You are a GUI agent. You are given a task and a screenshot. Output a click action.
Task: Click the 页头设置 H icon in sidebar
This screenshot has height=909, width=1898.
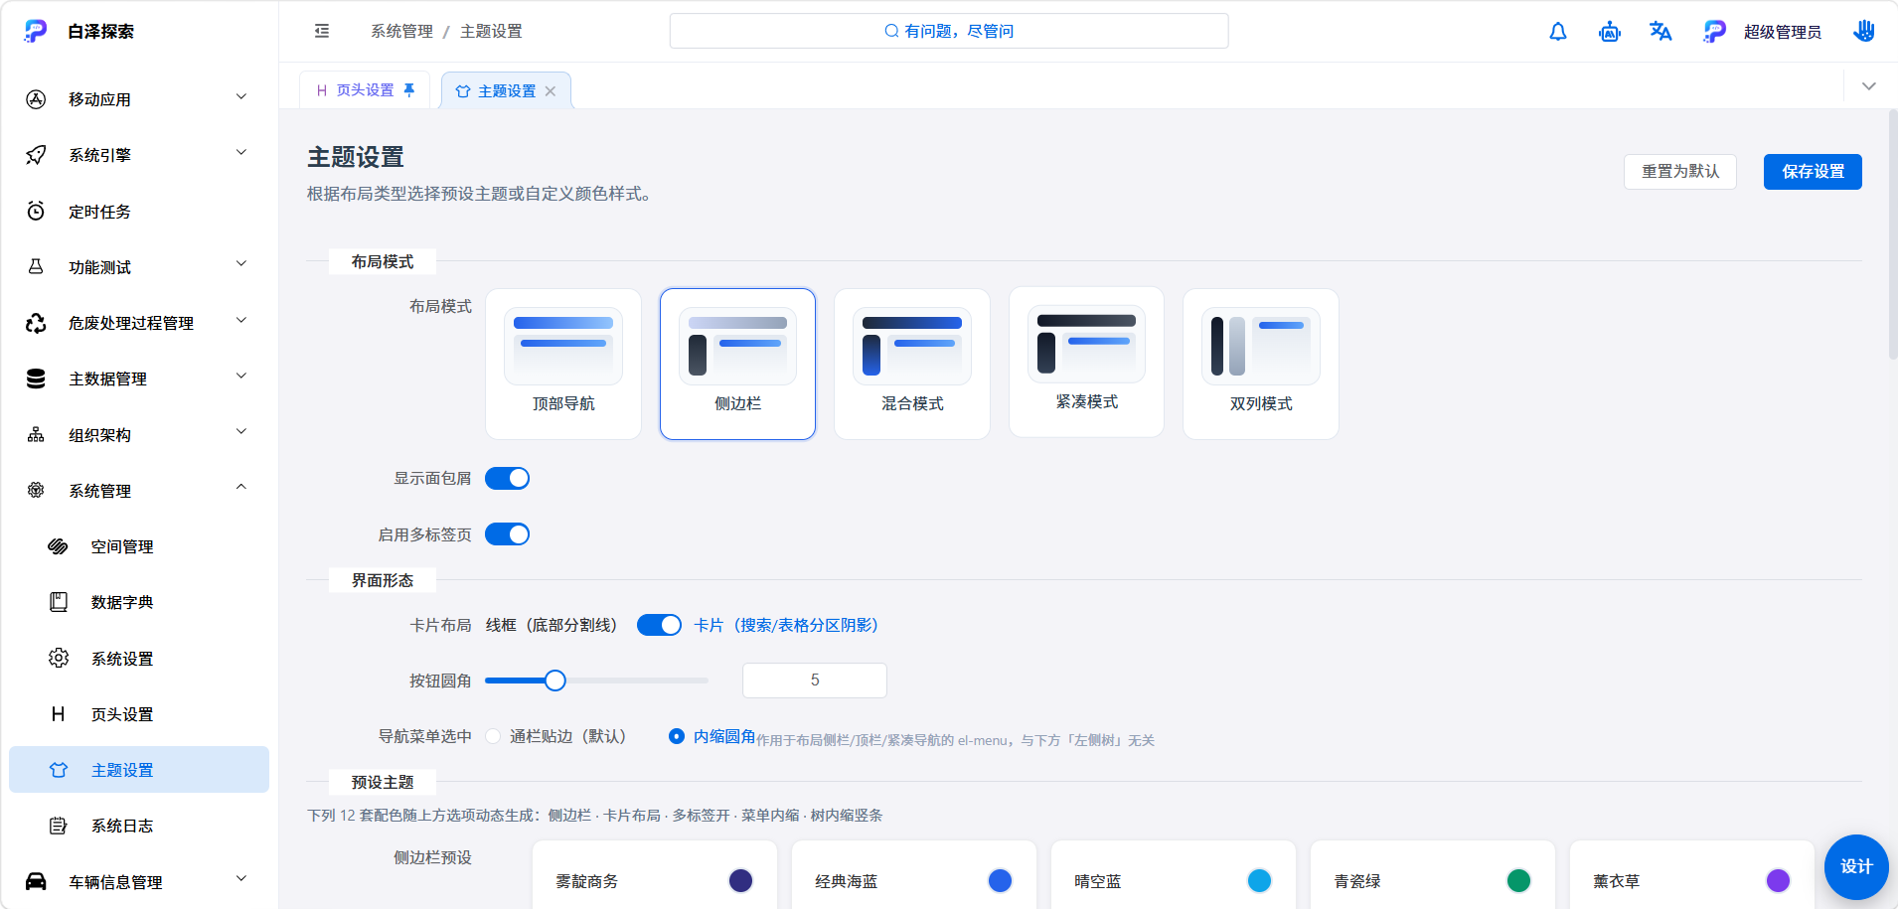pos(59,714)
